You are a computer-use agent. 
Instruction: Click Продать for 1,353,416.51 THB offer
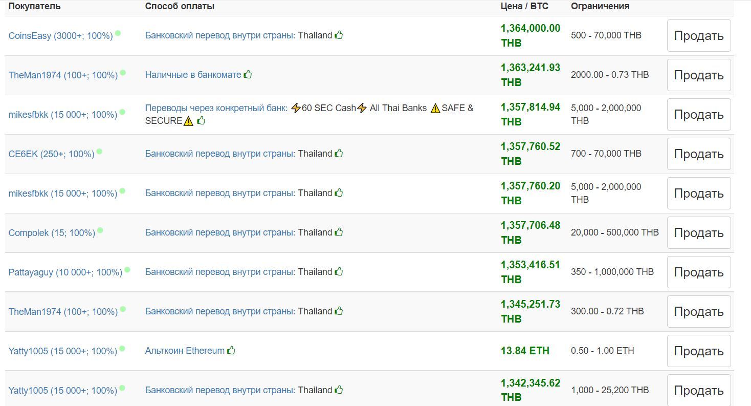699,272
